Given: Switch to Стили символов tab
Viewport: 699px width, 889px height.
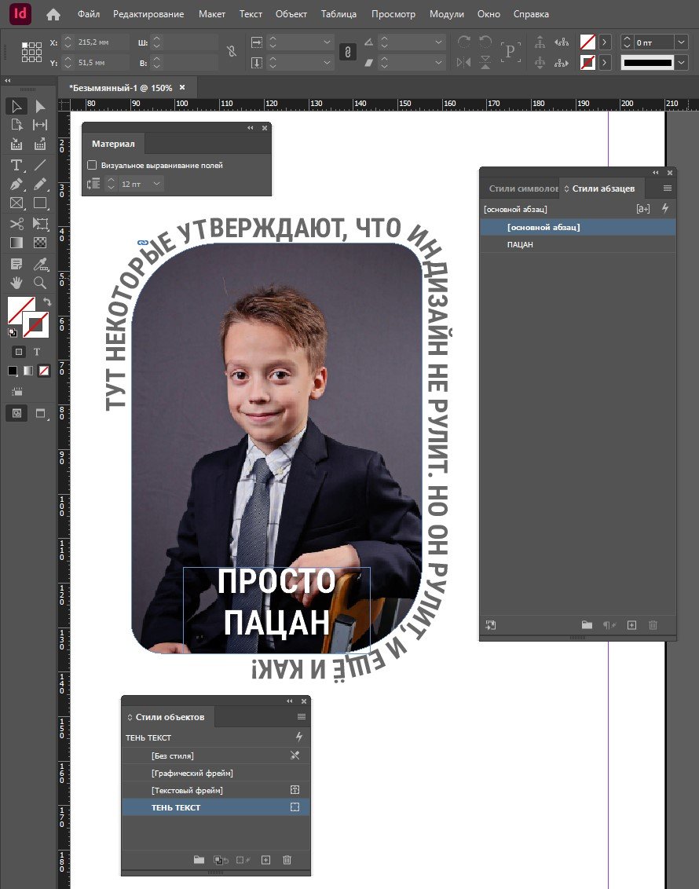Looking at the screenshot, I should point(523,188).
